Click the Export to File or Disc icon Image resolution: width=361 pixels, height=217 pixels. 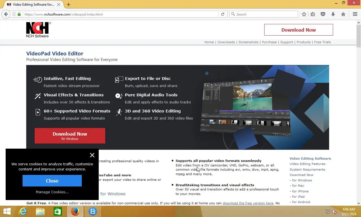click(x=119, y=80)
